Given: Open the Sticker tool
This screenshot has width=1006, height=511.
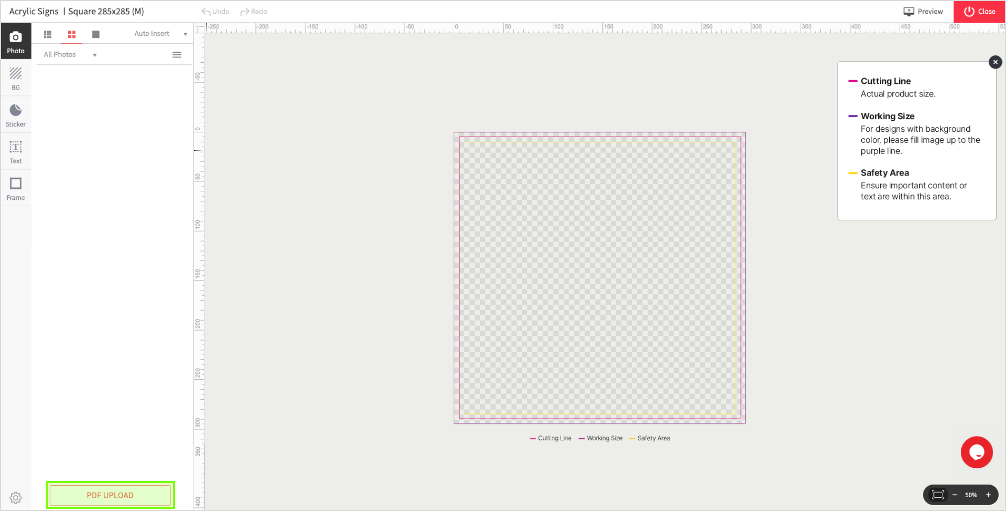Looking at the screenshot, I should pyautogui.click(x=16, y=115).
